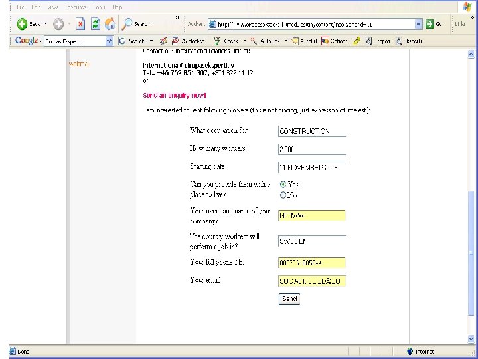Click the scrollbar down arrow
This screenshot has height=359, width=478.
point(471,339)
